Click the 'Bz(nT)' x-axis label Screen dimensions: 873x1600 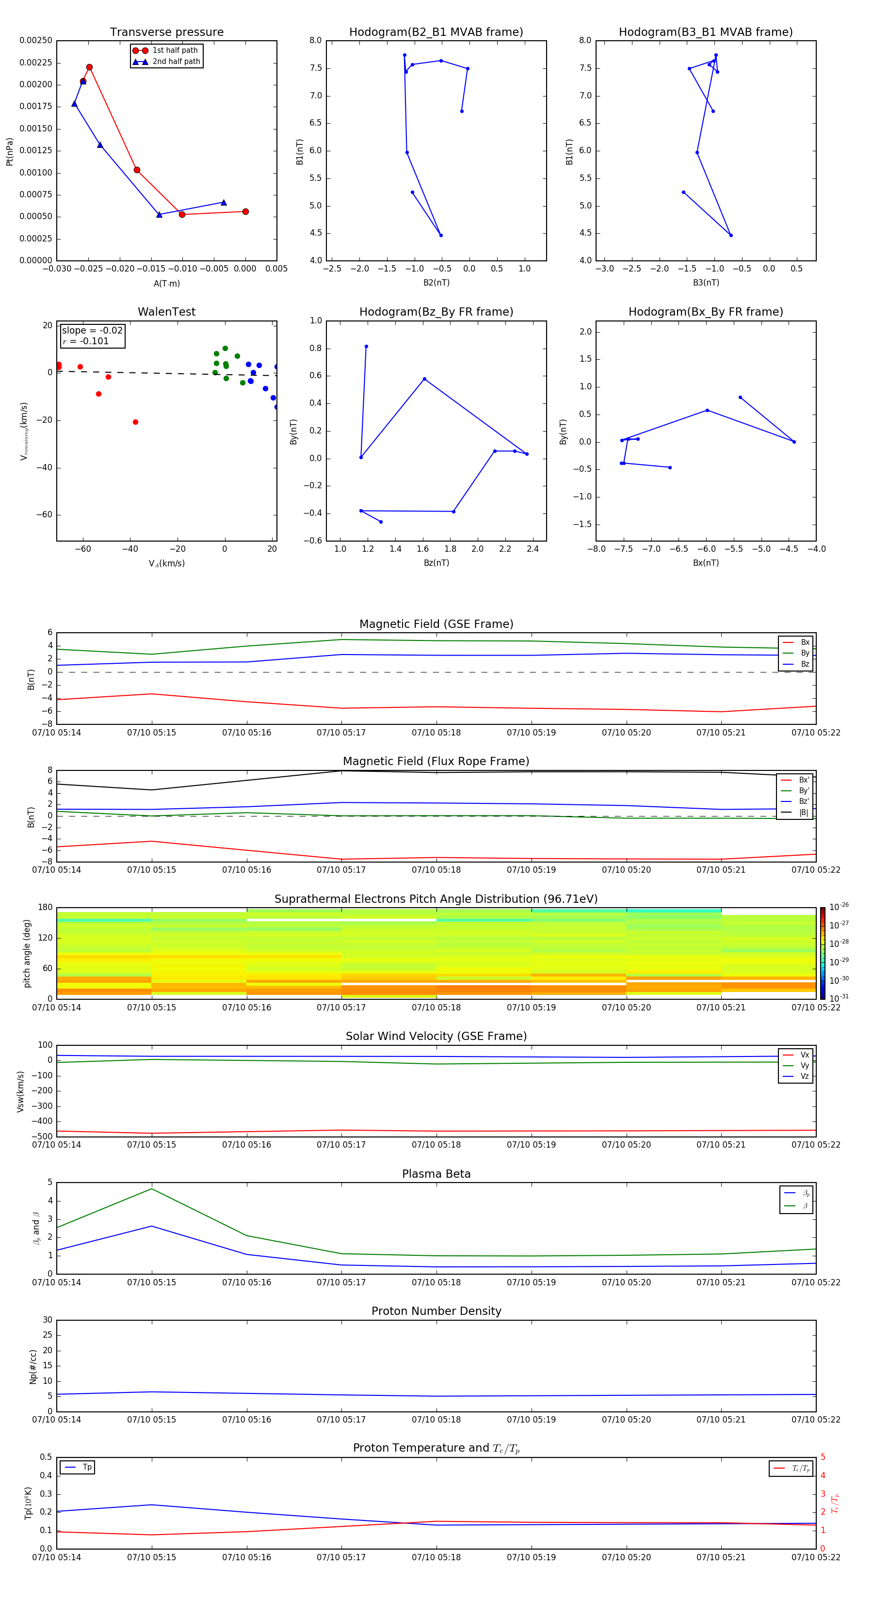click(436, 563)
